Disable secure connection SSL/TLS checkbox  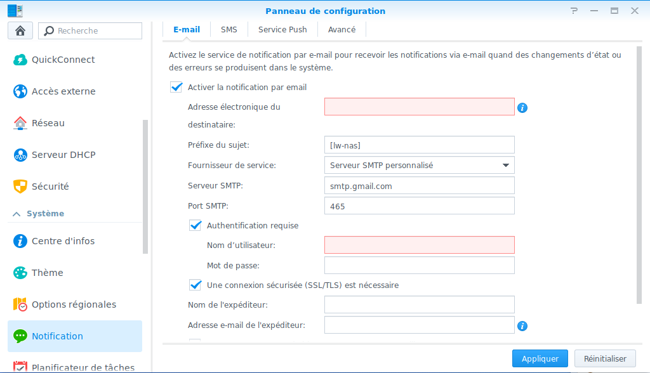tap(196, 285)
